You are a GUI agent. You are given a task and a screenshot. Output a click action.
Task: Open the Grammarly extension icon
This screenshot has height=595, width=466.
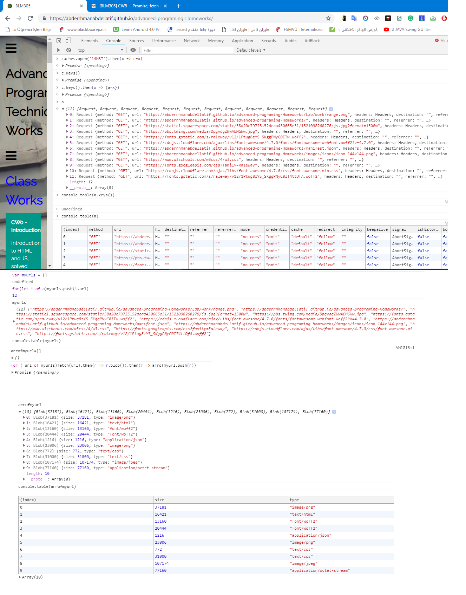pyautogui.click(x=411, y=18)
